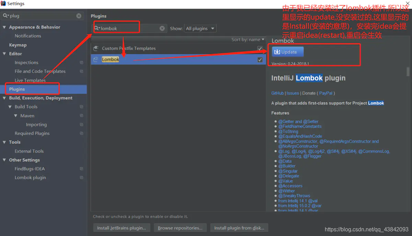Collapse the Build Tools node
Image resolution: width=412 pixels, height=236 pixels.
coord(10,107)
